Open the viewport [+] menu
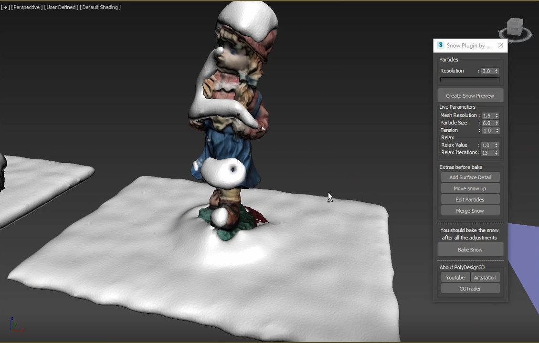 [x=6, y=7]
